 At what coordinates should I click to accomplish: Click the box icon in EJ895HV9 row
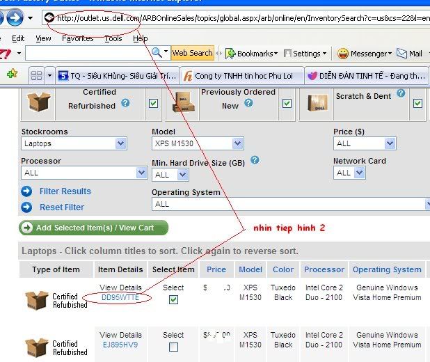tap(37, 347)
